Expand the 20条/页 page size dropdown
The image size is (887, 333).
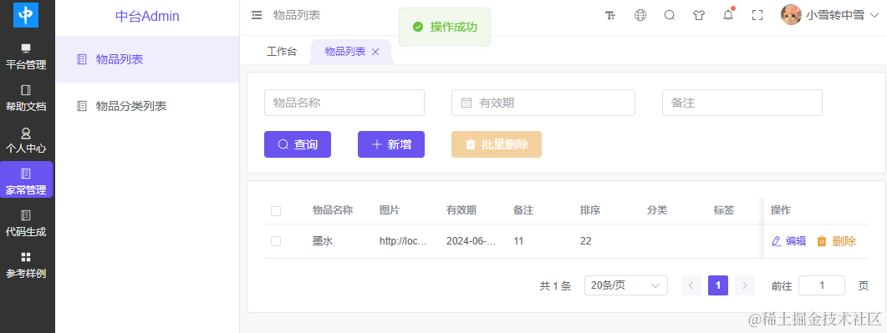(x=625, y=285)
